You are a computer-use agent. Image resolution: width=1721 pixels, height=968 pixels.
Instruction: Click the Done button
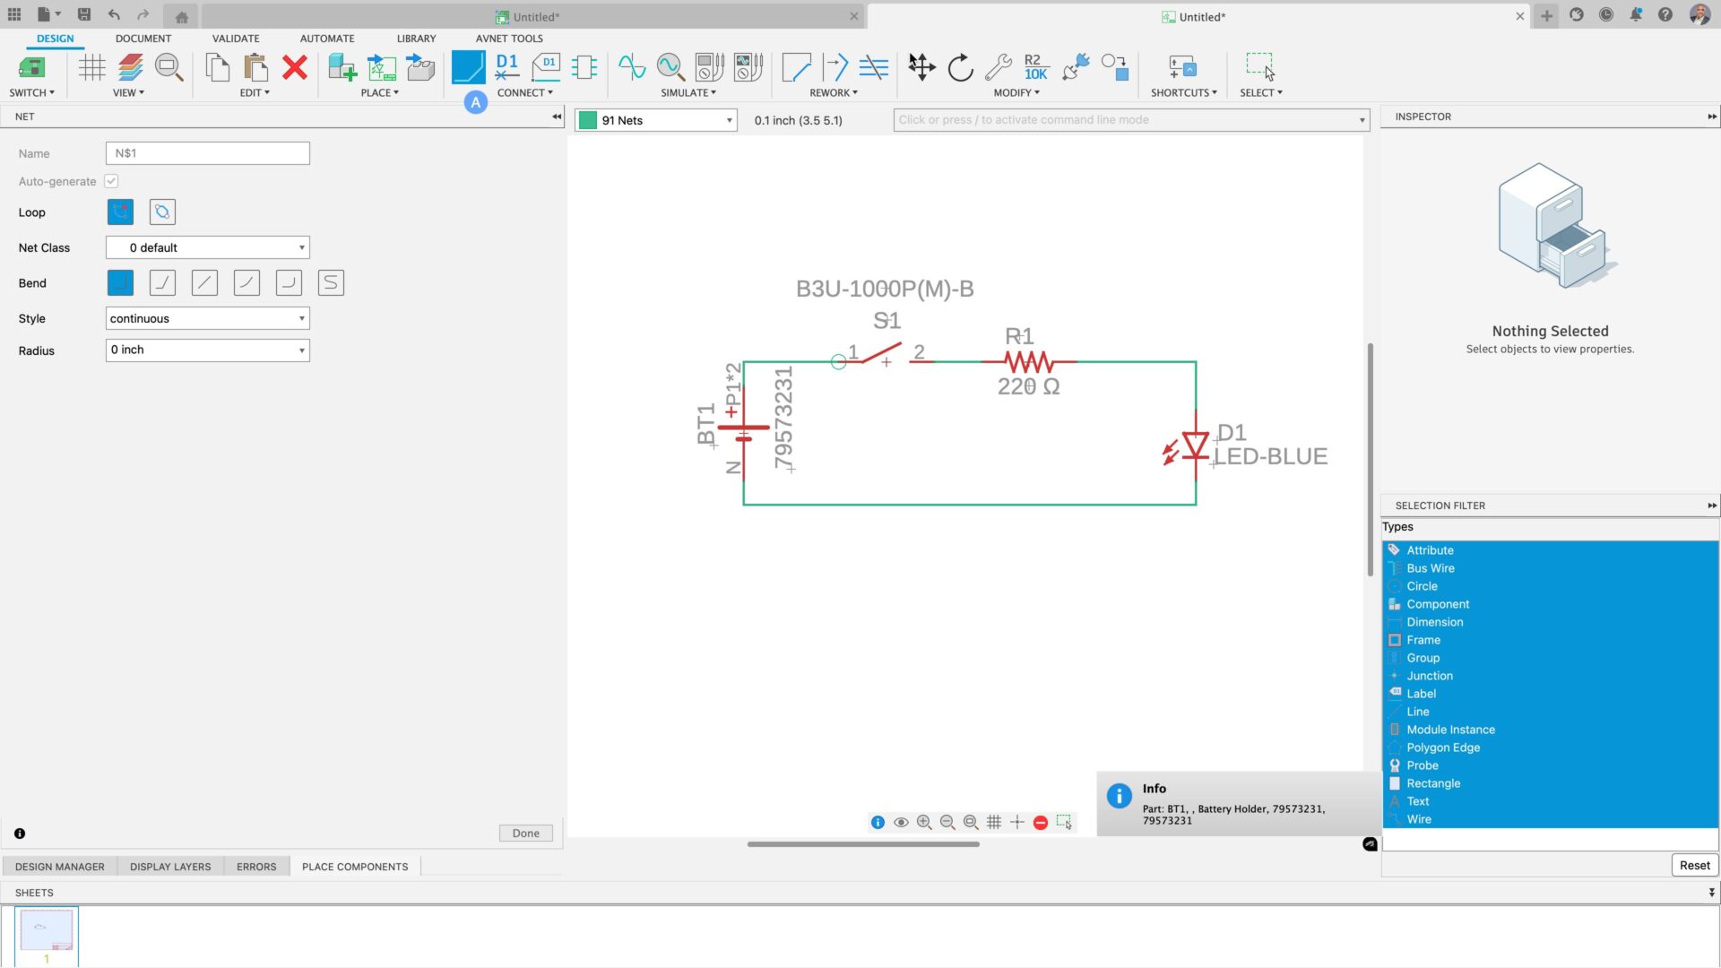pos(525,833)
